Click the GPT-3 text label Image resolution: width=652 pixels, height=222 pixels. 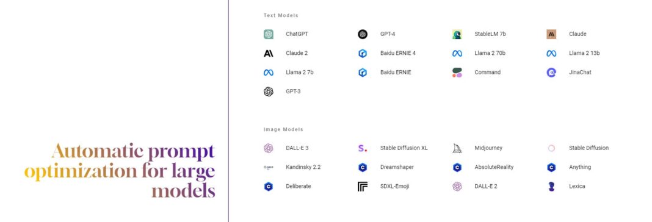[293, 91]
